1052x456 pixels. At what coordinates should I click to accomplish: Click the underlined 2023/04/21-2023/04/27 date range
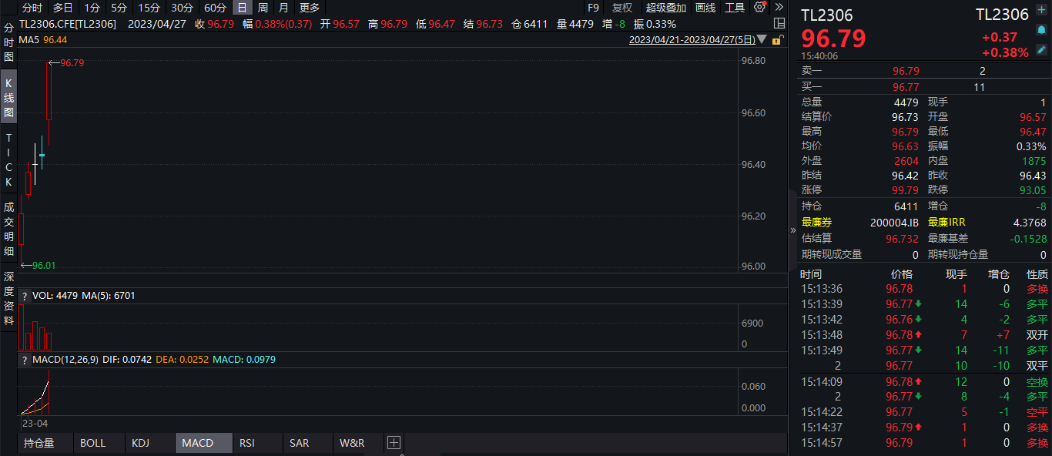[x=691, y=39]
